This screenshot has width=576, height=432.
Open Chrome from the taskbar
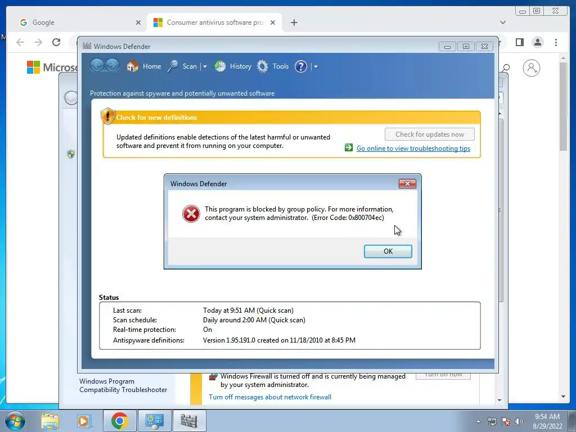(119, 421)
